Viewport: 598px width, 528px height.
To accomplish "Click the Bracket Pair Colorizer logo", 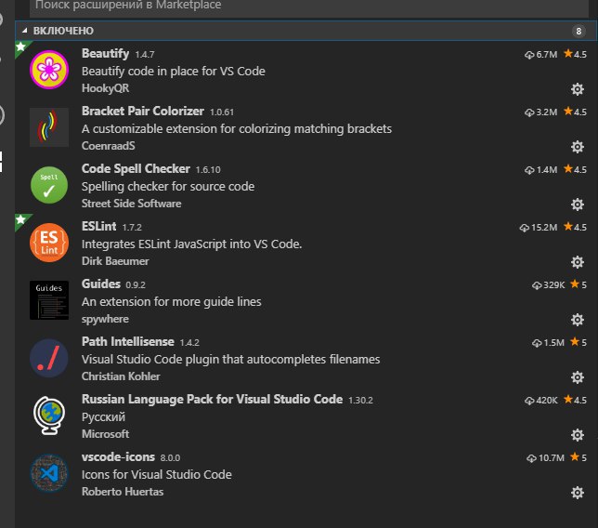I will tap(49, 127).
